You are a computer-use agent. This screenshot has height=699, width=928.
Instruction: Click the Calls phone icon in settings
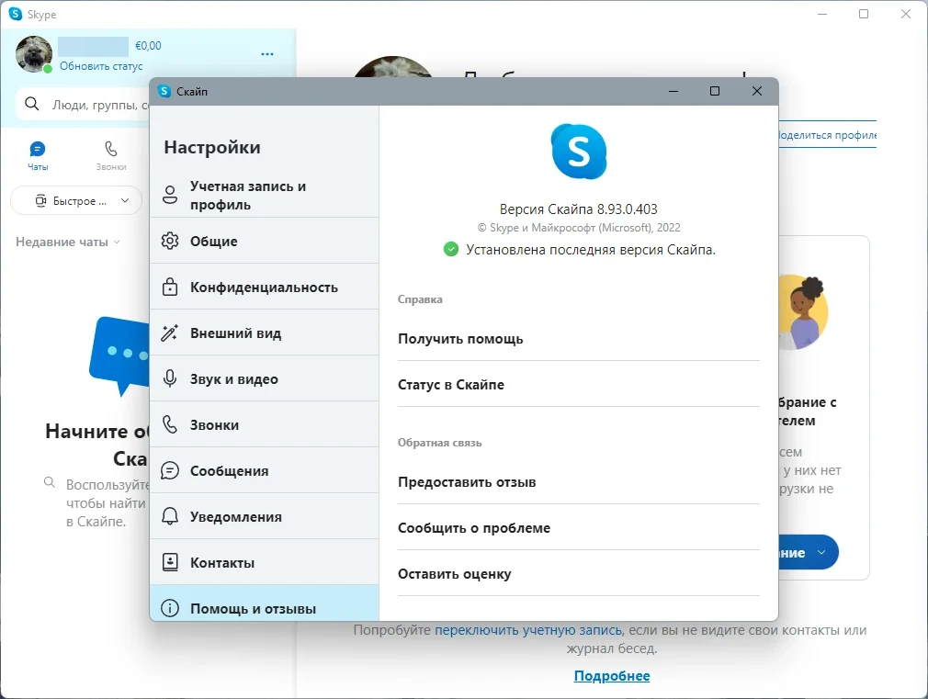170,424
